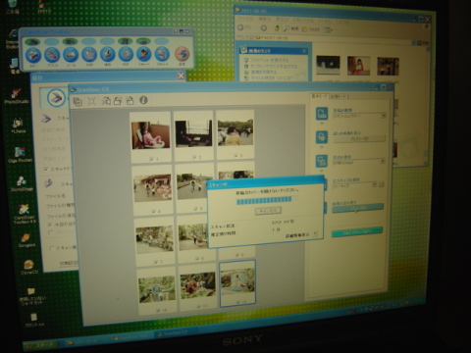The height and width of the screenshot is (353, 471).
Task: Click the scanning progress bar
Action: [x=268, y=200]
